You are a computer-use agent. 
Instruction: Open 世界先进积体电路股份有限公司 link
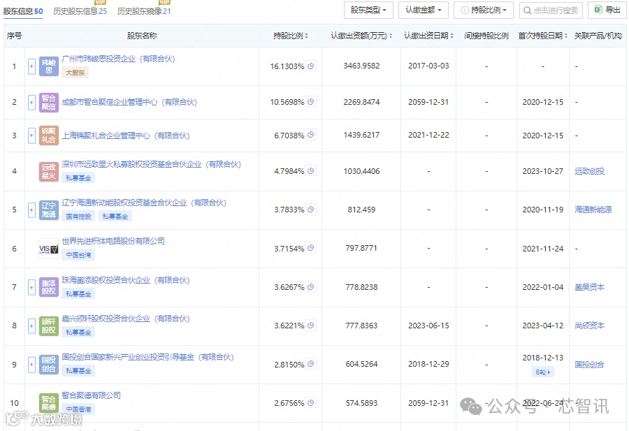point(113,241)
